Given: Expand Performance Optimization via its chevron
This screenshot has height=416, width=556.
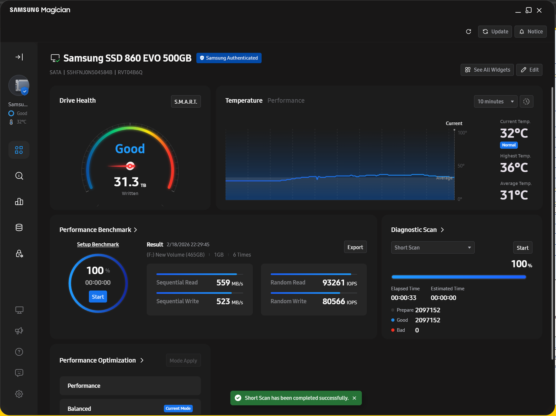Looking at the screenshot, I should [x=142, y=360].
